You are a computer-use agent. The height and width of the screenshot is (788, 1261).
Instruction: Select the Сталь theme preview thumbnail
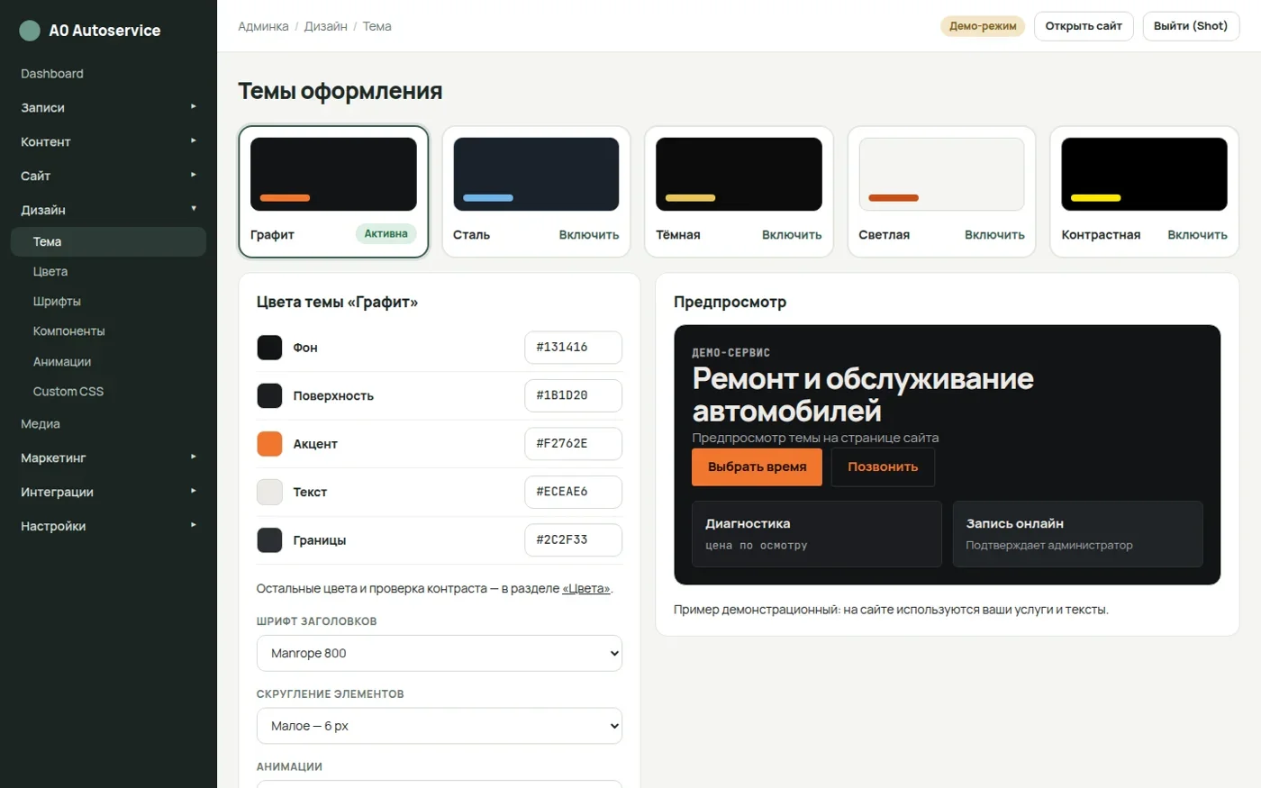click(x=536, y=174)
